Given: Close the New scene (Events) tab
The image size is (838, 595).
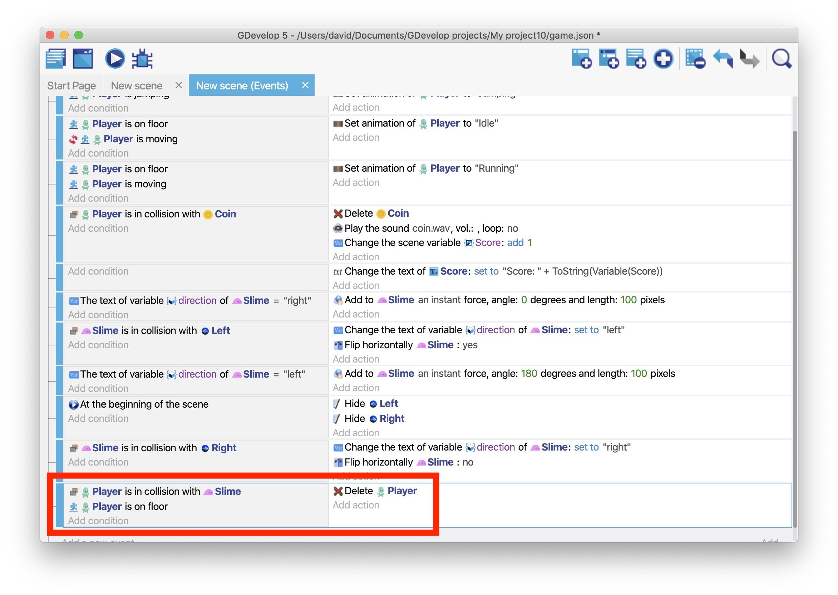Looking at the screenshot, I should (x=305, y=85).
